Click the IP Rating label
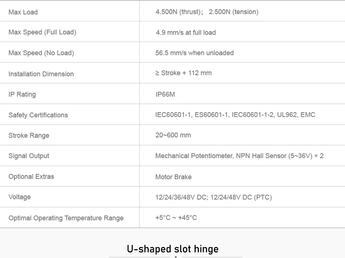Image resolution: width=345 pixels, height=258 pixels. pyautogui.click(x=22, y=94)
